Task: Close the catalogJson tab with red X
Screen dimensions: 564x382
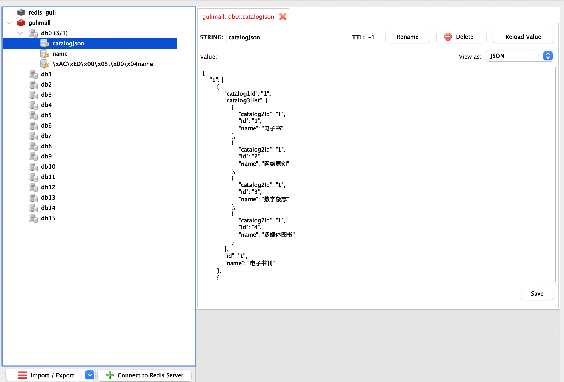Action: point(283,17)
